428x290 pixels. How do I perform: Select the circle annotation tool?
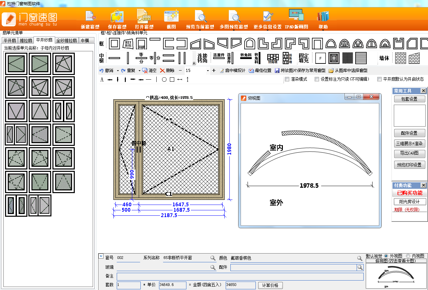tap(164, 80)
